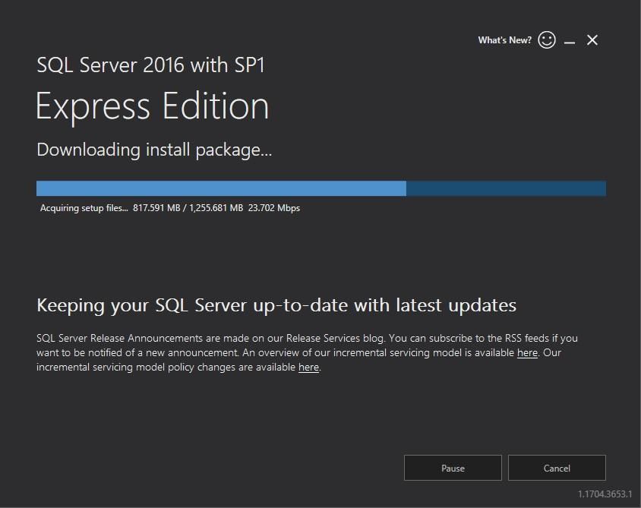Screen dimensions: 641x508
Task: Click the 'Downloading install package...' status text
Action: 154,150
